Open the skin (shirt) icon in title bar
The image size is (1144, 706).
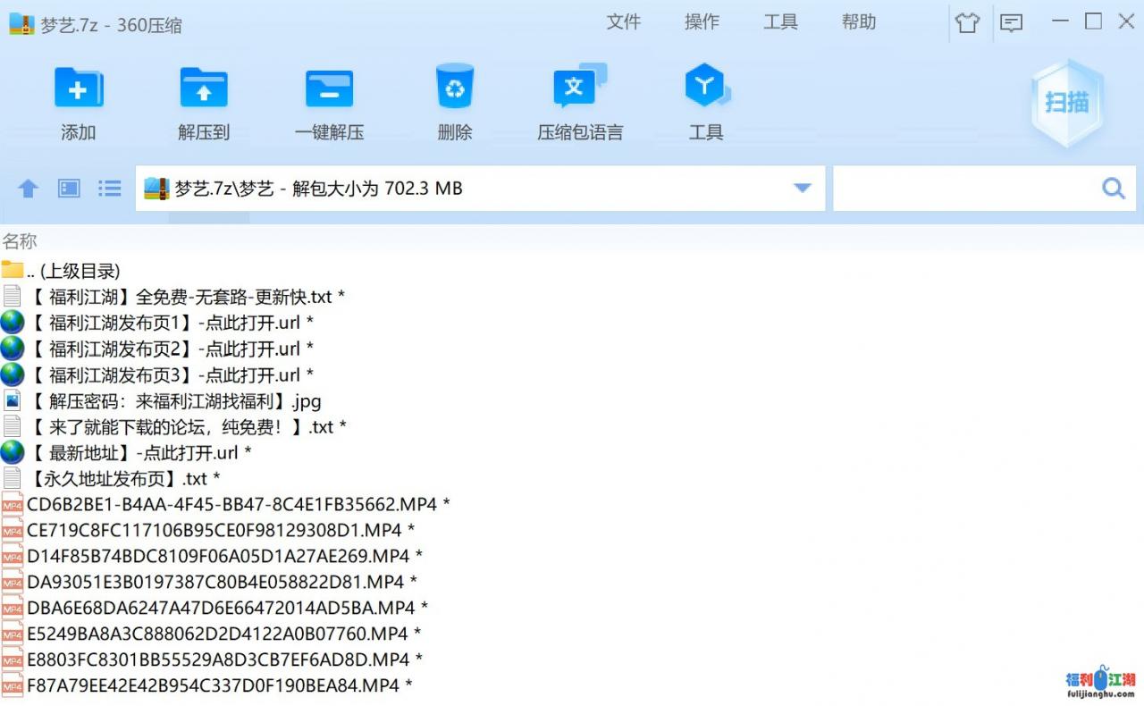[x=967, y=23]
